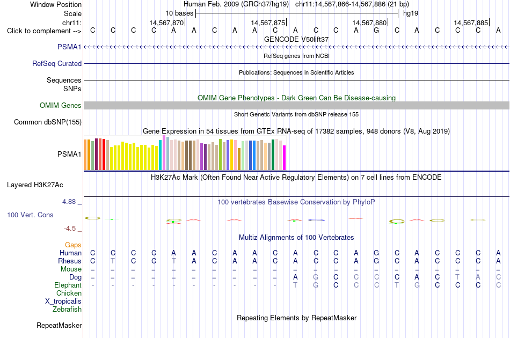
Task: Click the PSMA1 gene arrow line in GENCODE
Action: (x=297, y=47)
